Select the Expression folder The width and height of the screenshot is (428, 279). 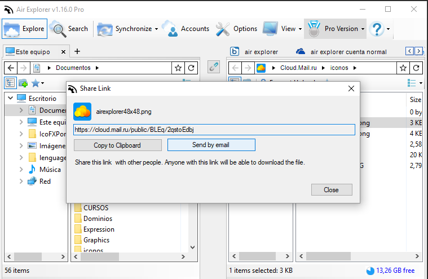pos(94,229)
